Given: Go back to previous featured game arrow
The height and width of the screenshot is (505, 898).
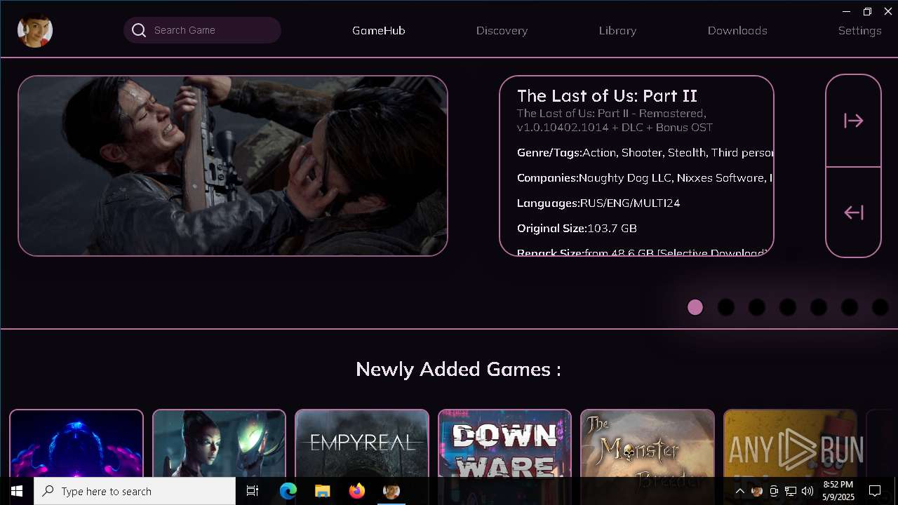Looking at the screenshot, I should (x=853, y=213).
